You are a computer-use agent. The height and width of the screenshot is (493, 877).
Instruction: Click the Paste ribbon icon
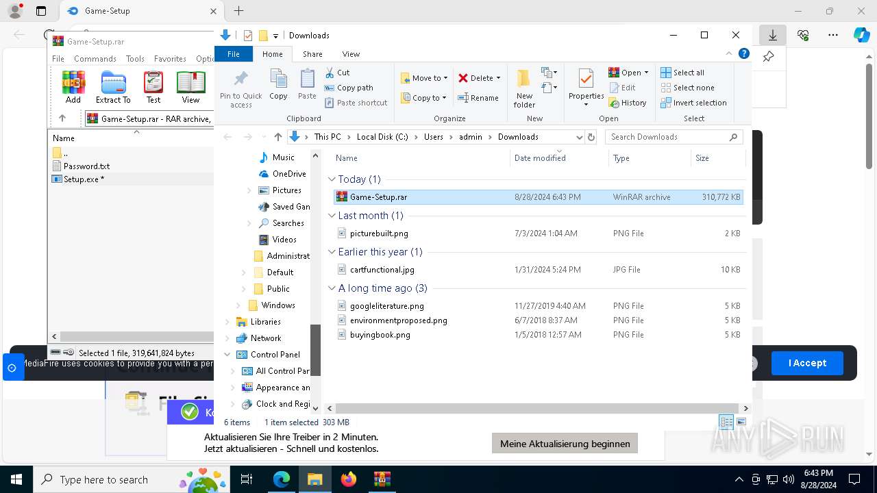tap(307, 85)
